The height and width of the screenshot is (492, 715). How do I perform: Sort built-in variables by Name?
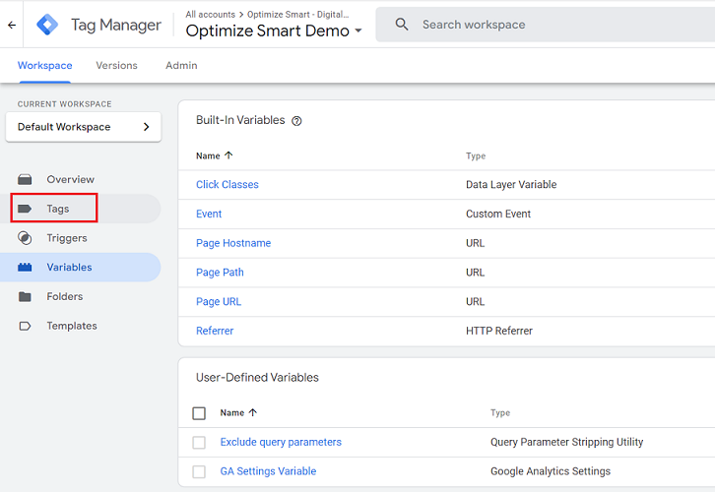(214, 155)
